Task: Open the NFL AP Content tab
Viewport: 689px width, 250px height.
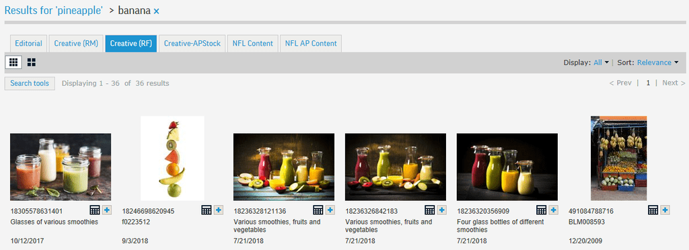Action: 311,44
